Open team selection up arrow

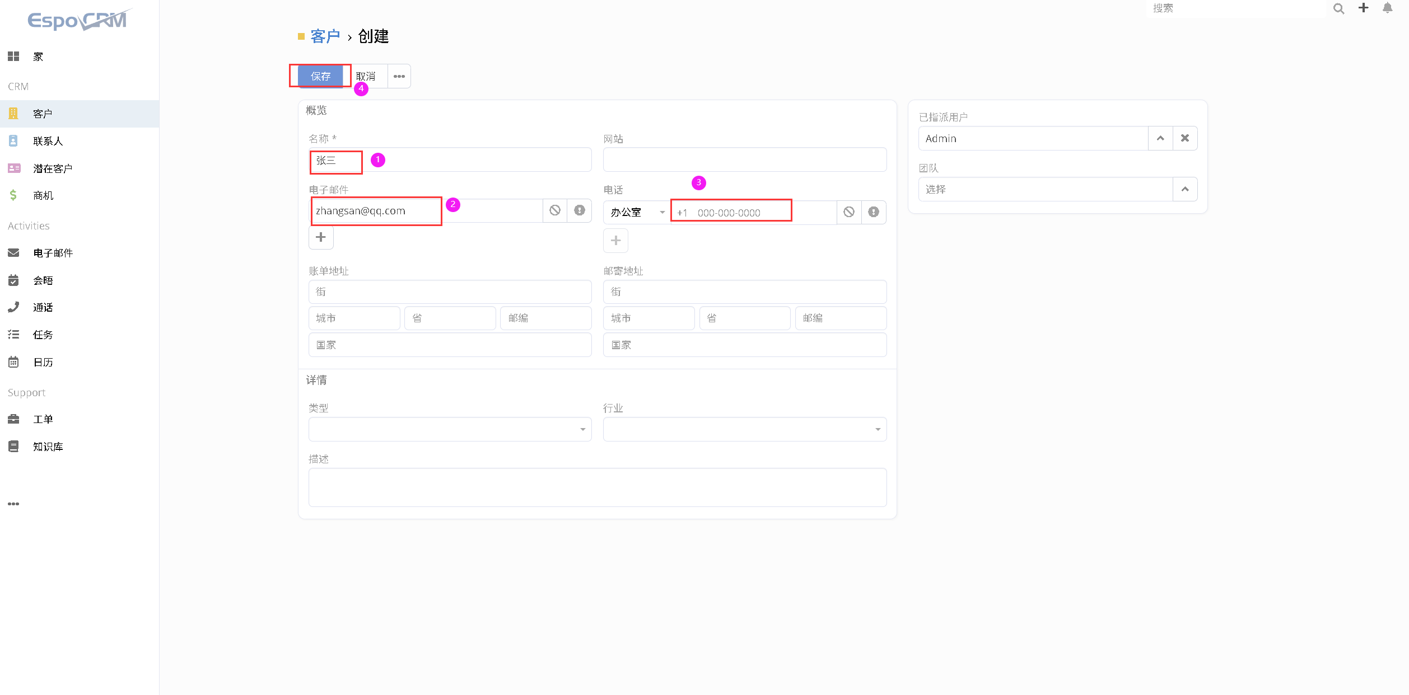(1185, 189)
